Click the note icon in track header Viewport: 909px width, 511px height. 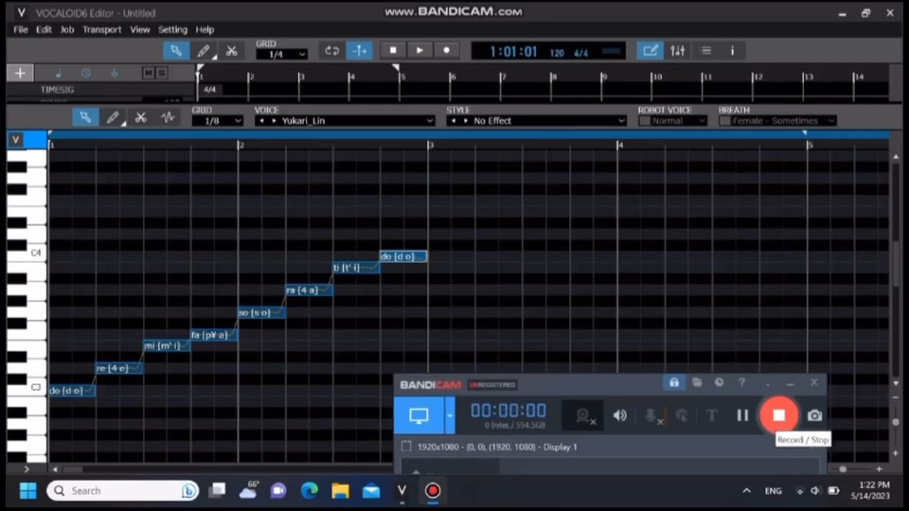coord(58,73)
